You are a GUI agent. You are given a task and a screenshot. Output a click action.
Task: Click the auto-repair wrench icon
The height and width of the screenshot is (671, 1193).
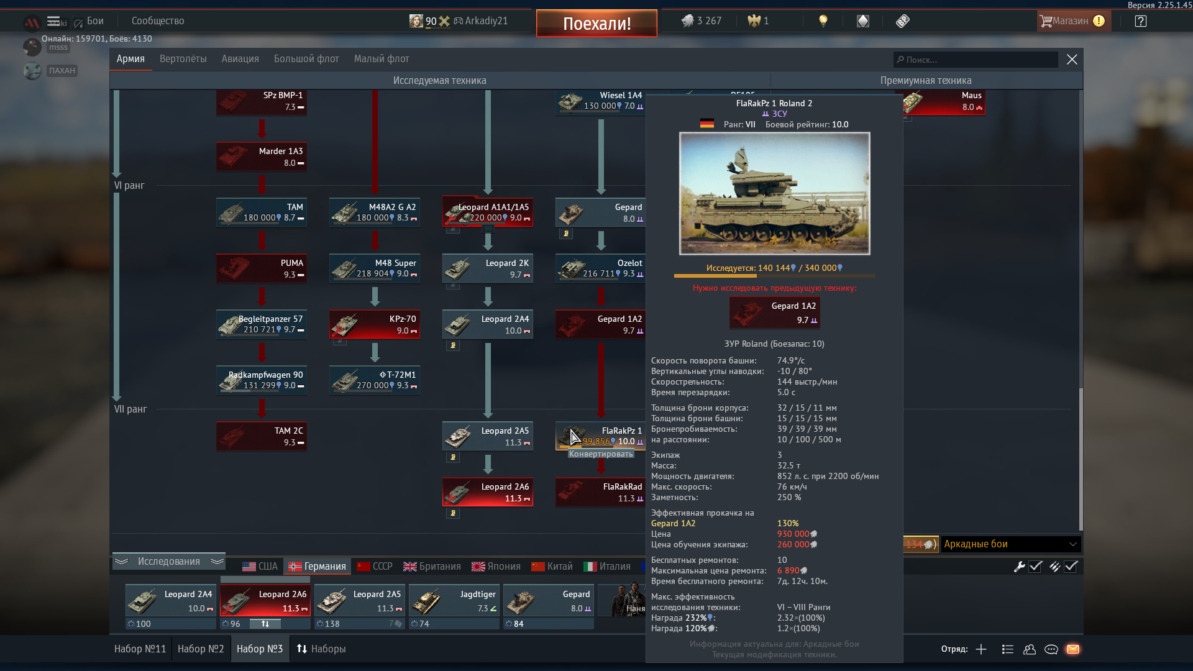[1019, 567]
